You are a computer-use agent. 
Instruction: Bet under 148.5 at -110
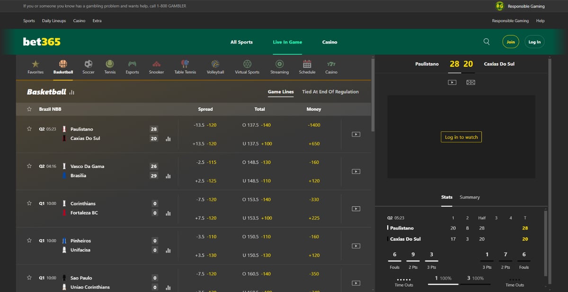[x=257, y=181]
